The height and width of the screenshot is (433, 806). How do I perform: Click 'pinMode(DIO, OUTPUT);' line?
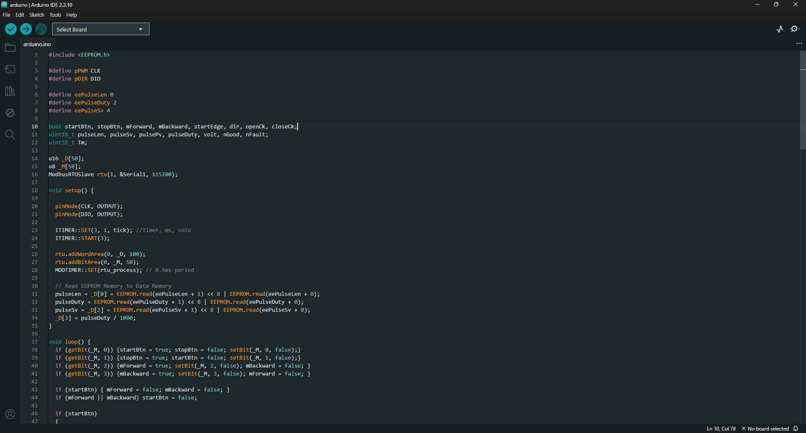click(x=89, y=214)
